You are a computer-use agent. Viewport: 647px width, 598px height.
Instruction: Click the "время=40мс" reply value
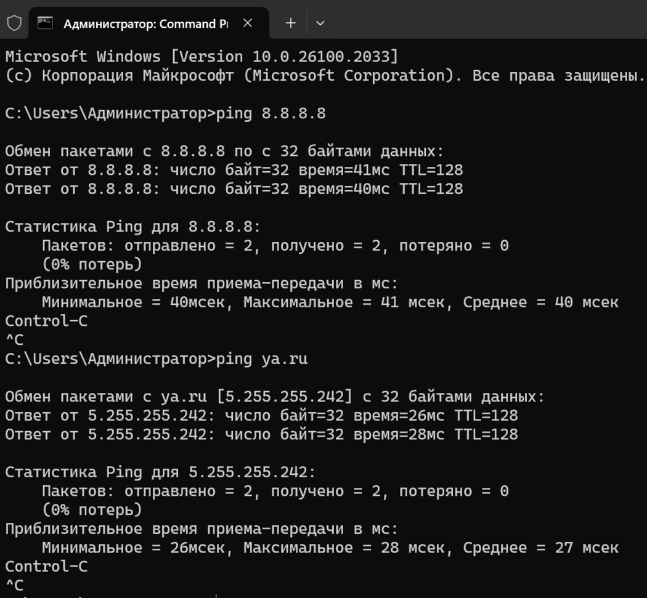point(344,189)
